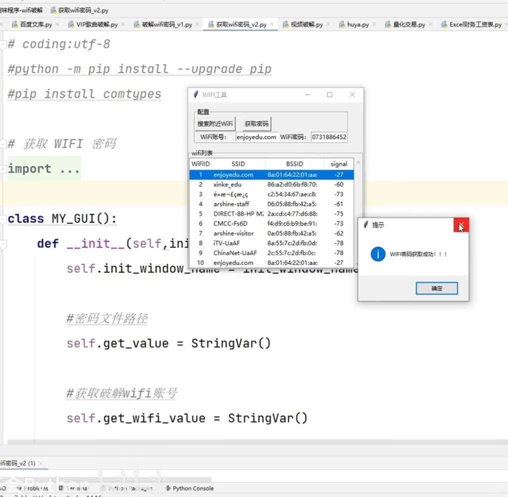
Task: Select wifi row iTV-UaAF
Action: point(271,243)
